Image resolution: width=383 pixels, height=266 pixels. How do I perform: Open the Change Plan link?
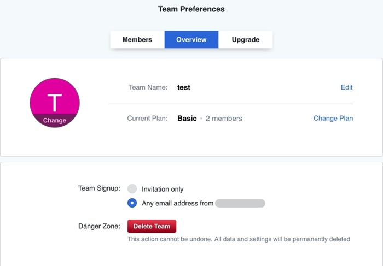point(333,119)
